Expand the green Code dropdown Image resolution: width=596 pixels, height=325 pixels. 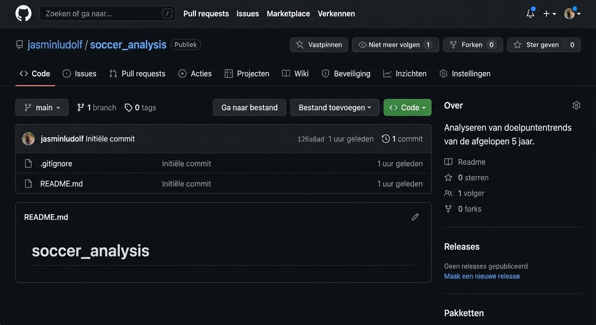(407, 107)
